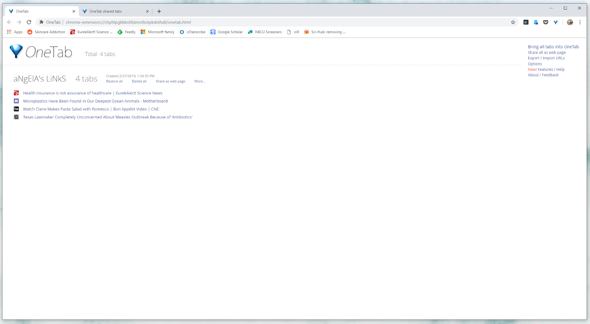Open Watch Claire Makes Pasta Salad link
This screenshot has width=590, height=324.
(x=91, y=109)
